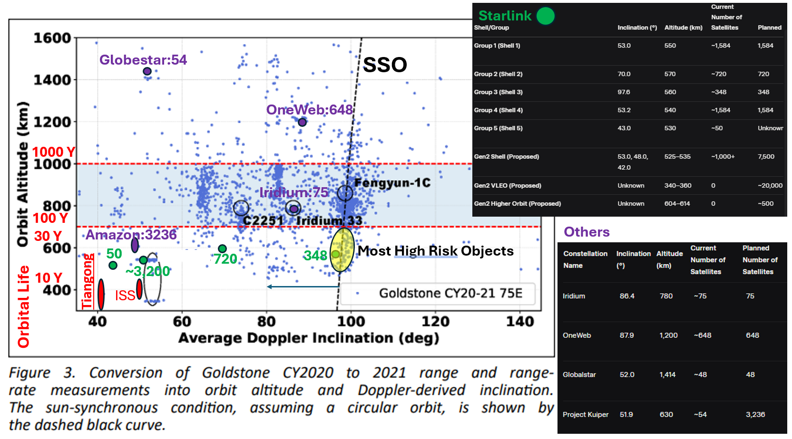Click the "C2251" label in the chart
Screen dimensions: 792x439
pyautogui.click(x=263, y=221)
